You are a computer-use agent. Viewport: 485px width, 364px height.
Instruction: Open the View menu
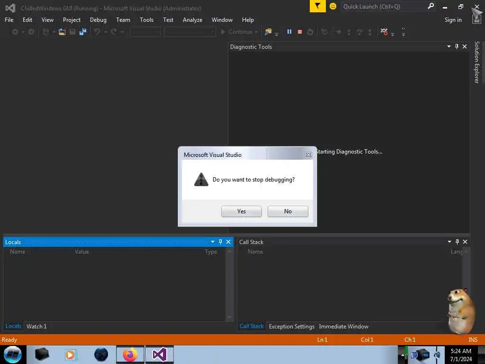click(47, 20)
